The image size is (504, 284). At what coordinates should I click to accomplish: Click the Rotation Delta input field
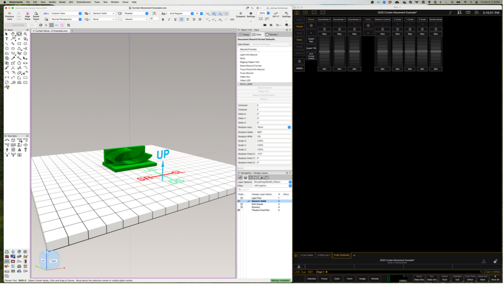click(273, 132)
